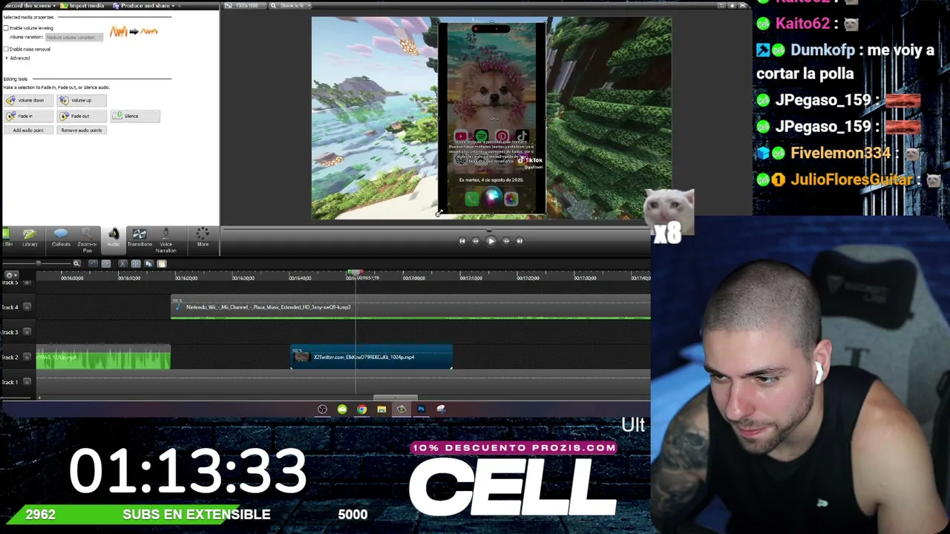Toggle lock on Track 2
The height and width of the screenshot is (534, 950).
(x=27, y=357)
